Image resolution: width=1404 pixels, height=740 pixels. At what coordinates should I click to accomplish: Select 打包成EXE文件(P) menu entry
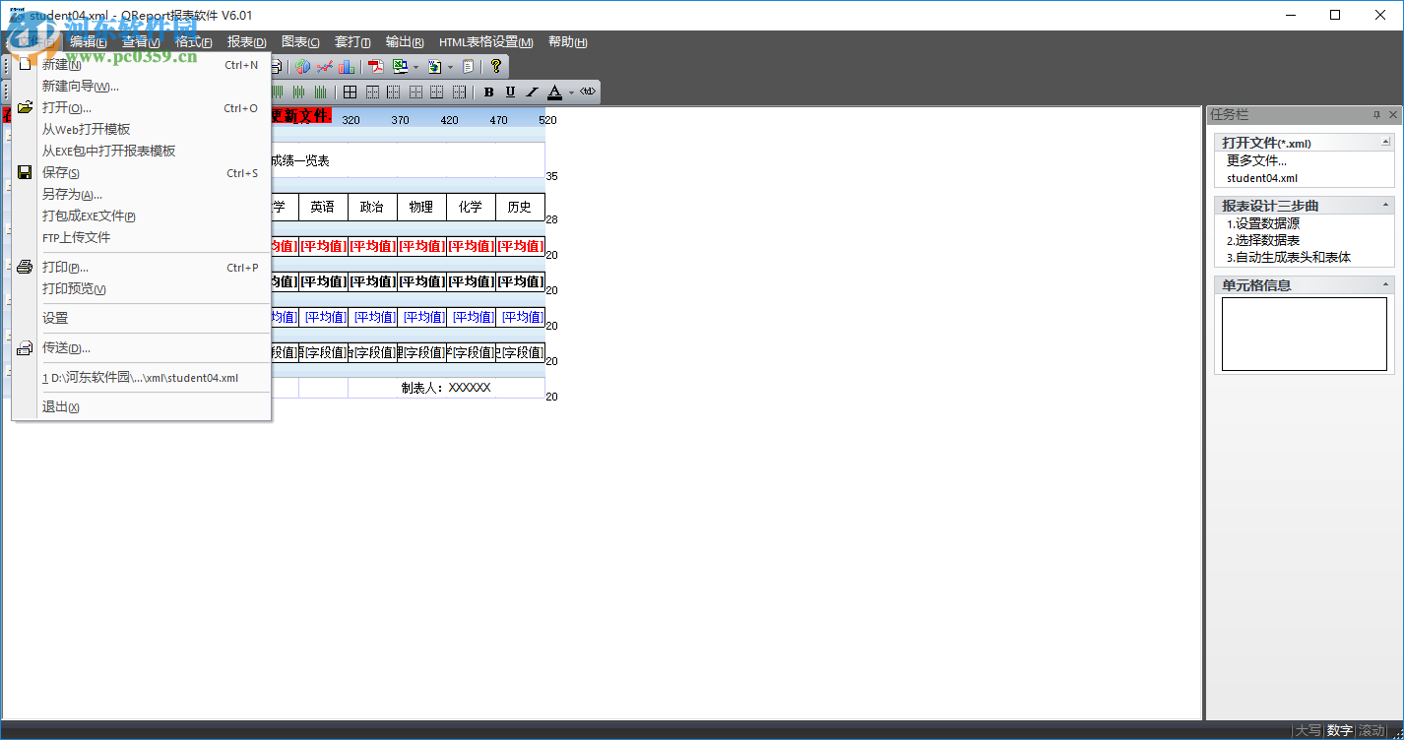[x=141, y=216]
